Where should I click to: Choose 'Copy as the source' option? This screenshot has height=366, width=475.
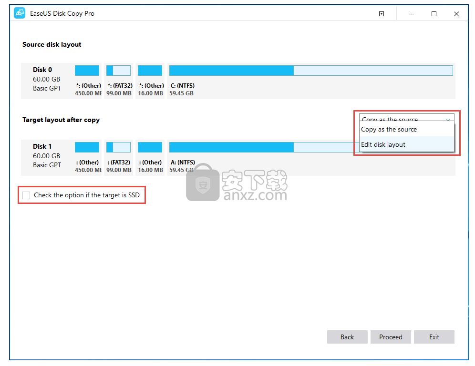click(406, 129)
